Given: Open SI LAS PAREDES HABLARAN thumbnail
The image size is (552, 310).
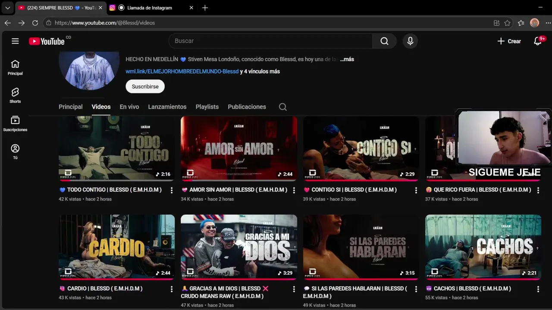Looking at the screenshot, I should click(x=361, y=247).
